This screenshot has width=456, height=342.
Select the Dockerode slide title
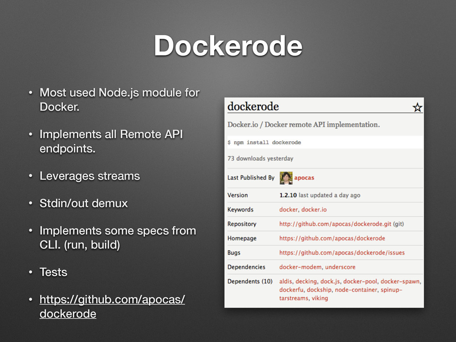coord(228,46)
